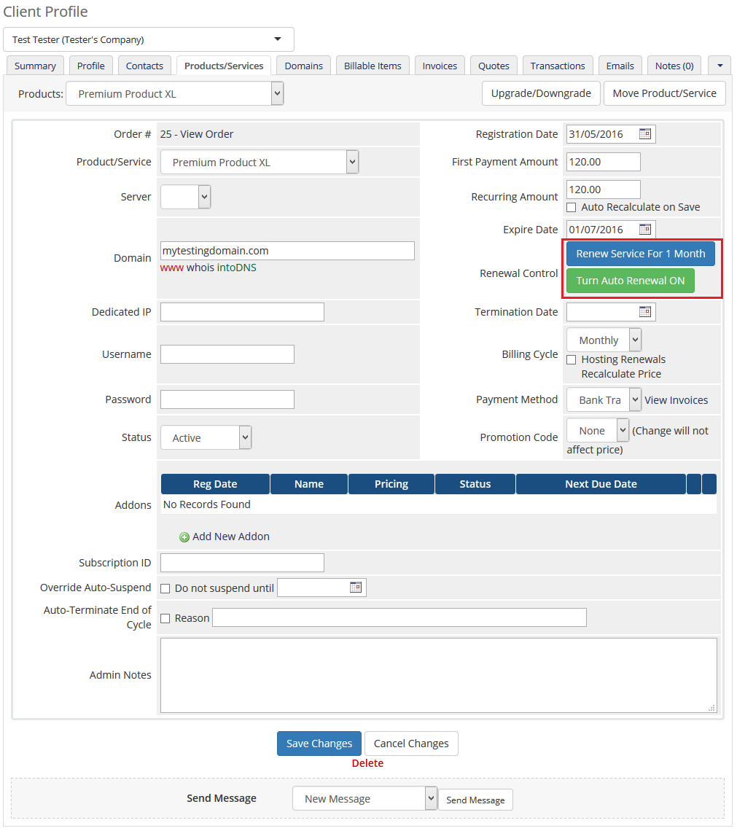This screenshot has width=737, height=831.
Task: Click inside the Admin Notes textarea
Action: pos(439,675)
